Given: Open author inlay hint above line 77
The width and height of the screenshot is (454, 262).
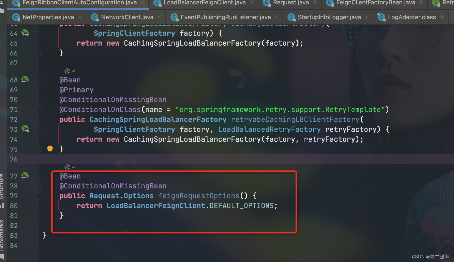Looking at the screenshot, I should click(x=70, y=167).
